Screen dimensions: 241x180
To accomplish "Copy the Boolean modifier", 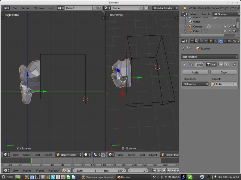I will pos(224,72).
